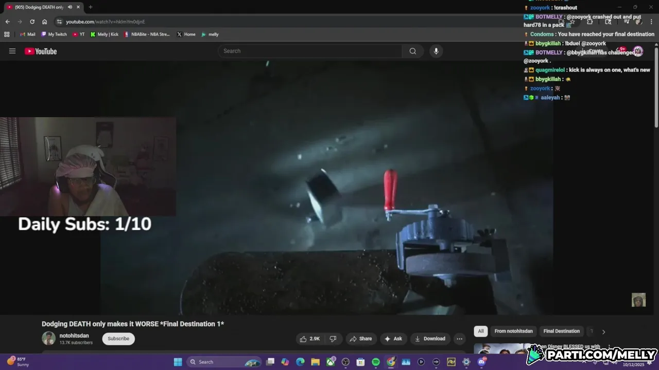Open Settings gear on taskbar
The image size is (659, 370).
pos(466,362)
